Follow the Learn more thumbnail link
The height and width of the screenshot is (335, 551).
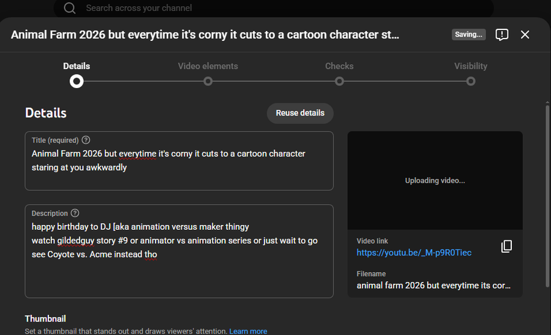[x=248, y=331]
